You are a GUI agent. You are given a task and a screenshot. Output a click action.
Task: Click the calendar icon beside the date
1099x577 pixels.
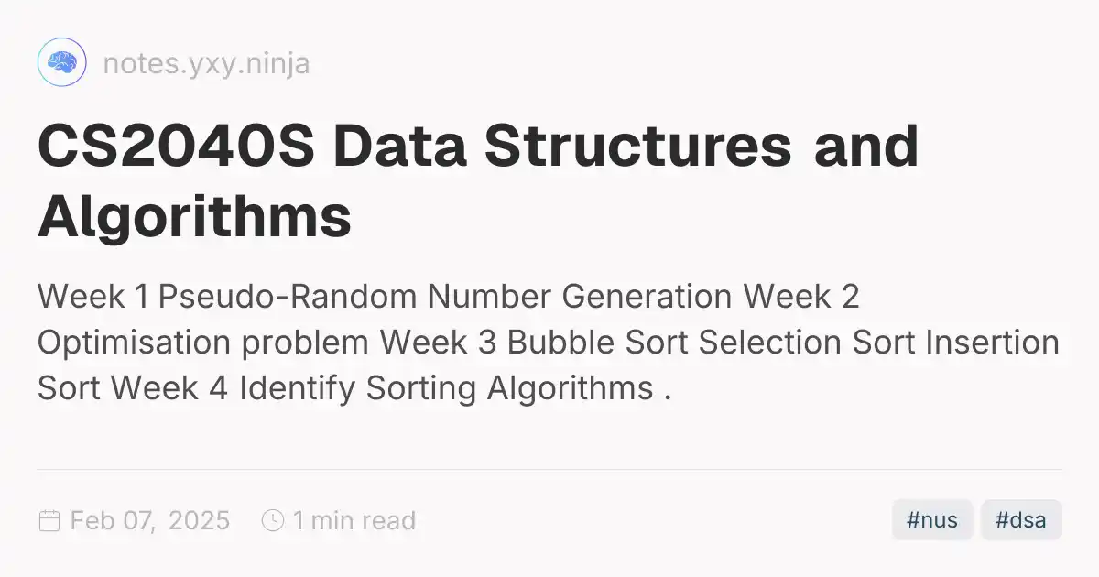tap(49, 521)
